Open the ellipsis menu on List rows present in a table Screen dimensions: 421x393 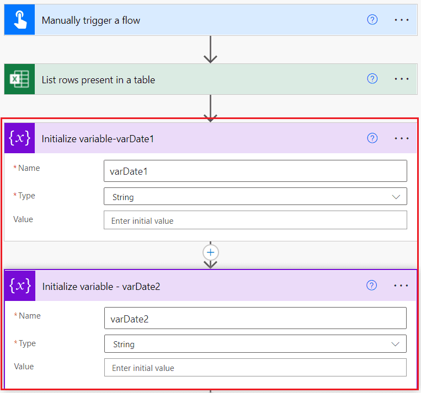coord(402,79)
